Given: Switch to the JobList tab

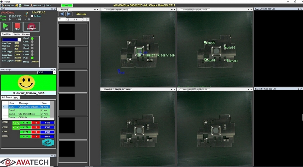Looking at the screenshot, I should 17,34.
